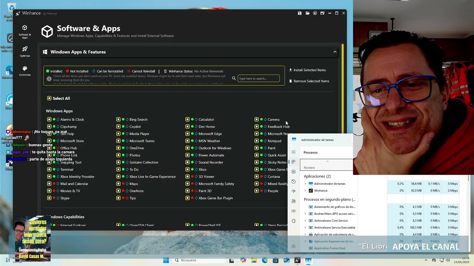Click the Mail and Calendar app label

click(x=74, y=184)
